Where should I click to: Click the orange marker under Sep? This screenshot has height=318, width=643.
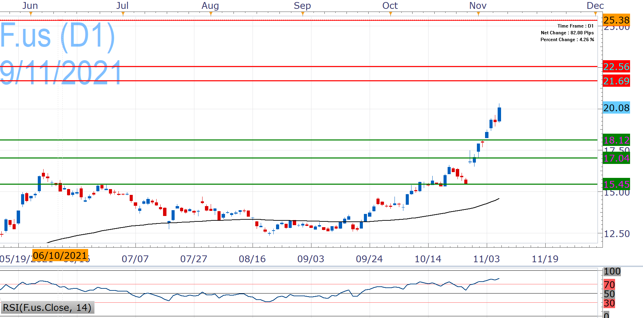point(303,14)
